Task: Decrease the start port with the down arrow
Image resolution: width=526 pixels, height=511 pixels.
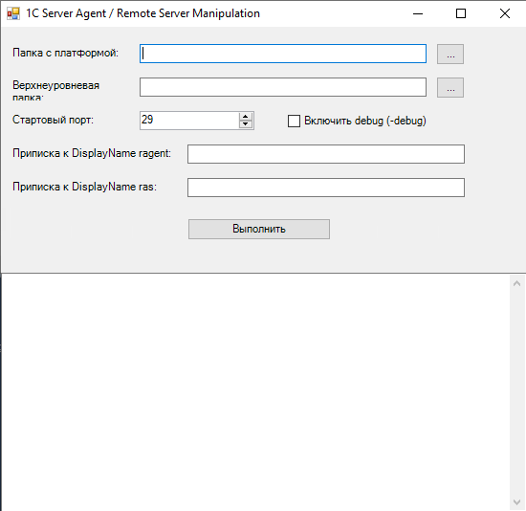Action: click(246, 124)
